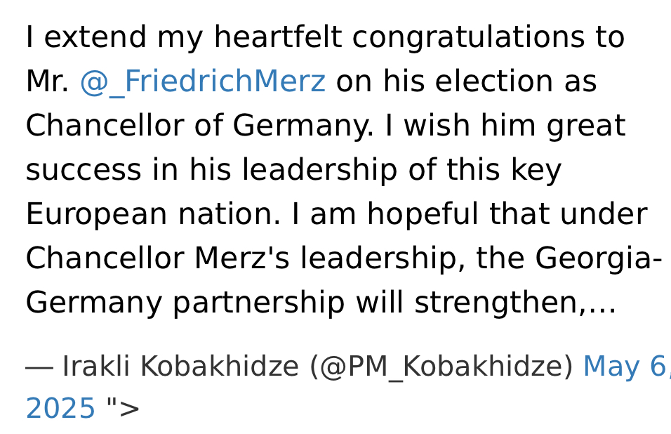This screenshot has width=671, height=434.
Task: Click the em dash before Irakli
Action: click(x=39, y=368)
